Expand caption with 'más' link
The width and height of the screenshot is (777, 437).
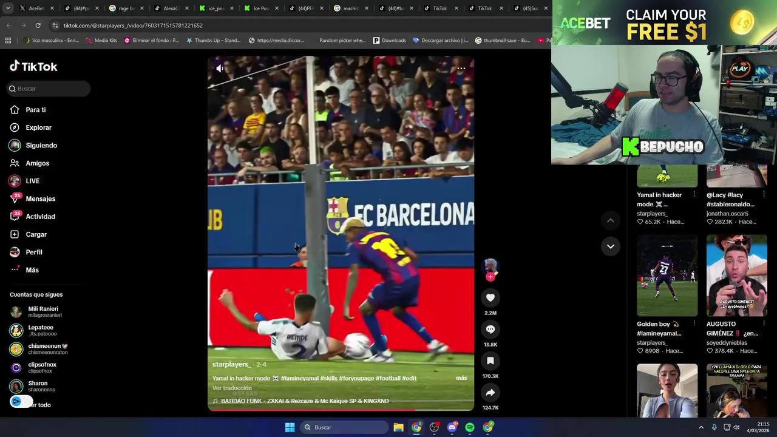461,378
